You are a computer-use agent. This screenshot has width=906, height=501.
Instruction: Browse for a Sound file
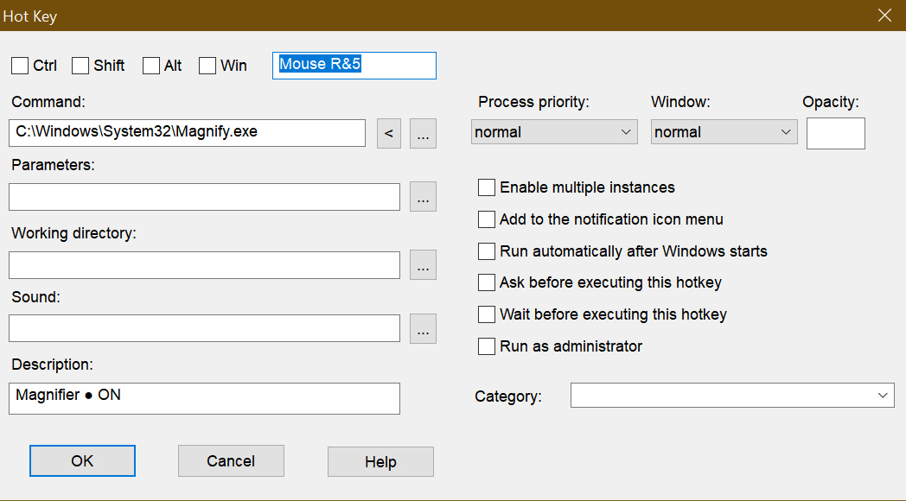(x=423, y=328)
